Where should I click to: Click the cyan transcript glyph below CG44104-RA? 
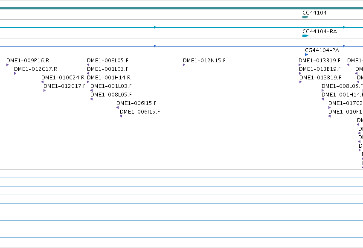(305, 36)
